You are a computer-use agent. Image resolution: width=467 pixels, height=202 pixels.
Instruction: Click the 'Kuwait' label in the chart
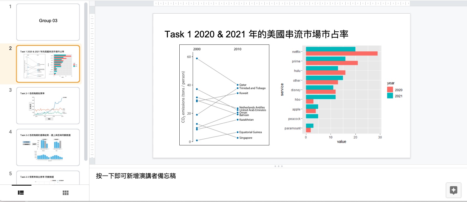click(x=244, y=93)
